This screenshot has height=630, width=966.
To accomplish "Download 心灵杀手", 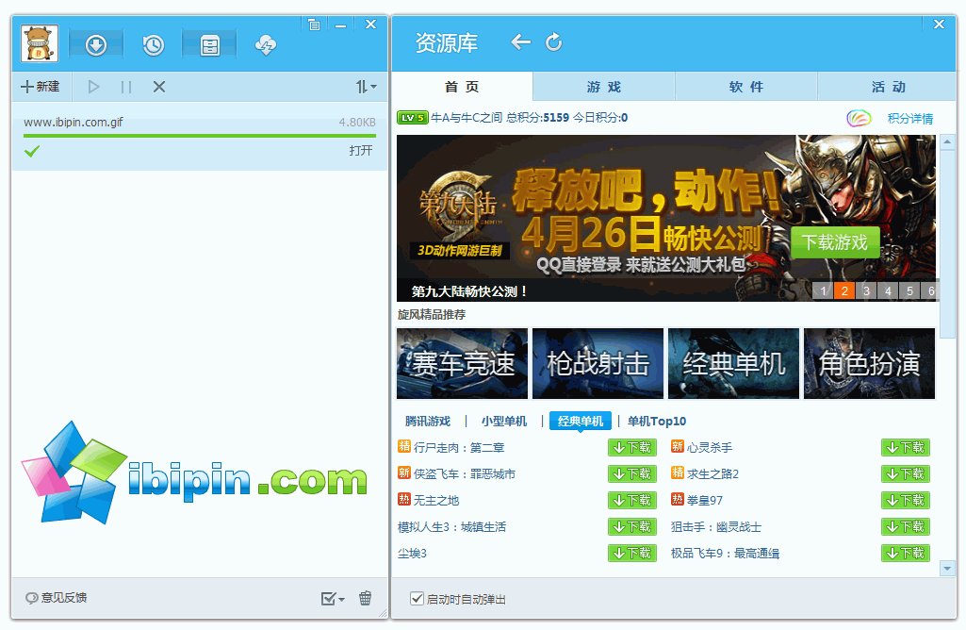I will pos(906,448).
